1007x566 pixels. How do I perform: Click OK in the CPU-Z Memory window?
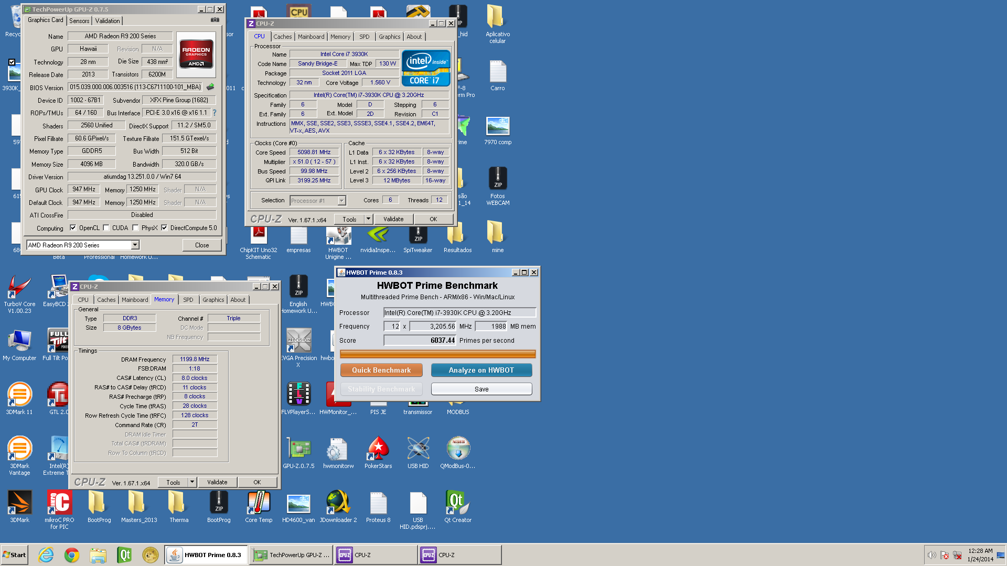tap(257, 482)
